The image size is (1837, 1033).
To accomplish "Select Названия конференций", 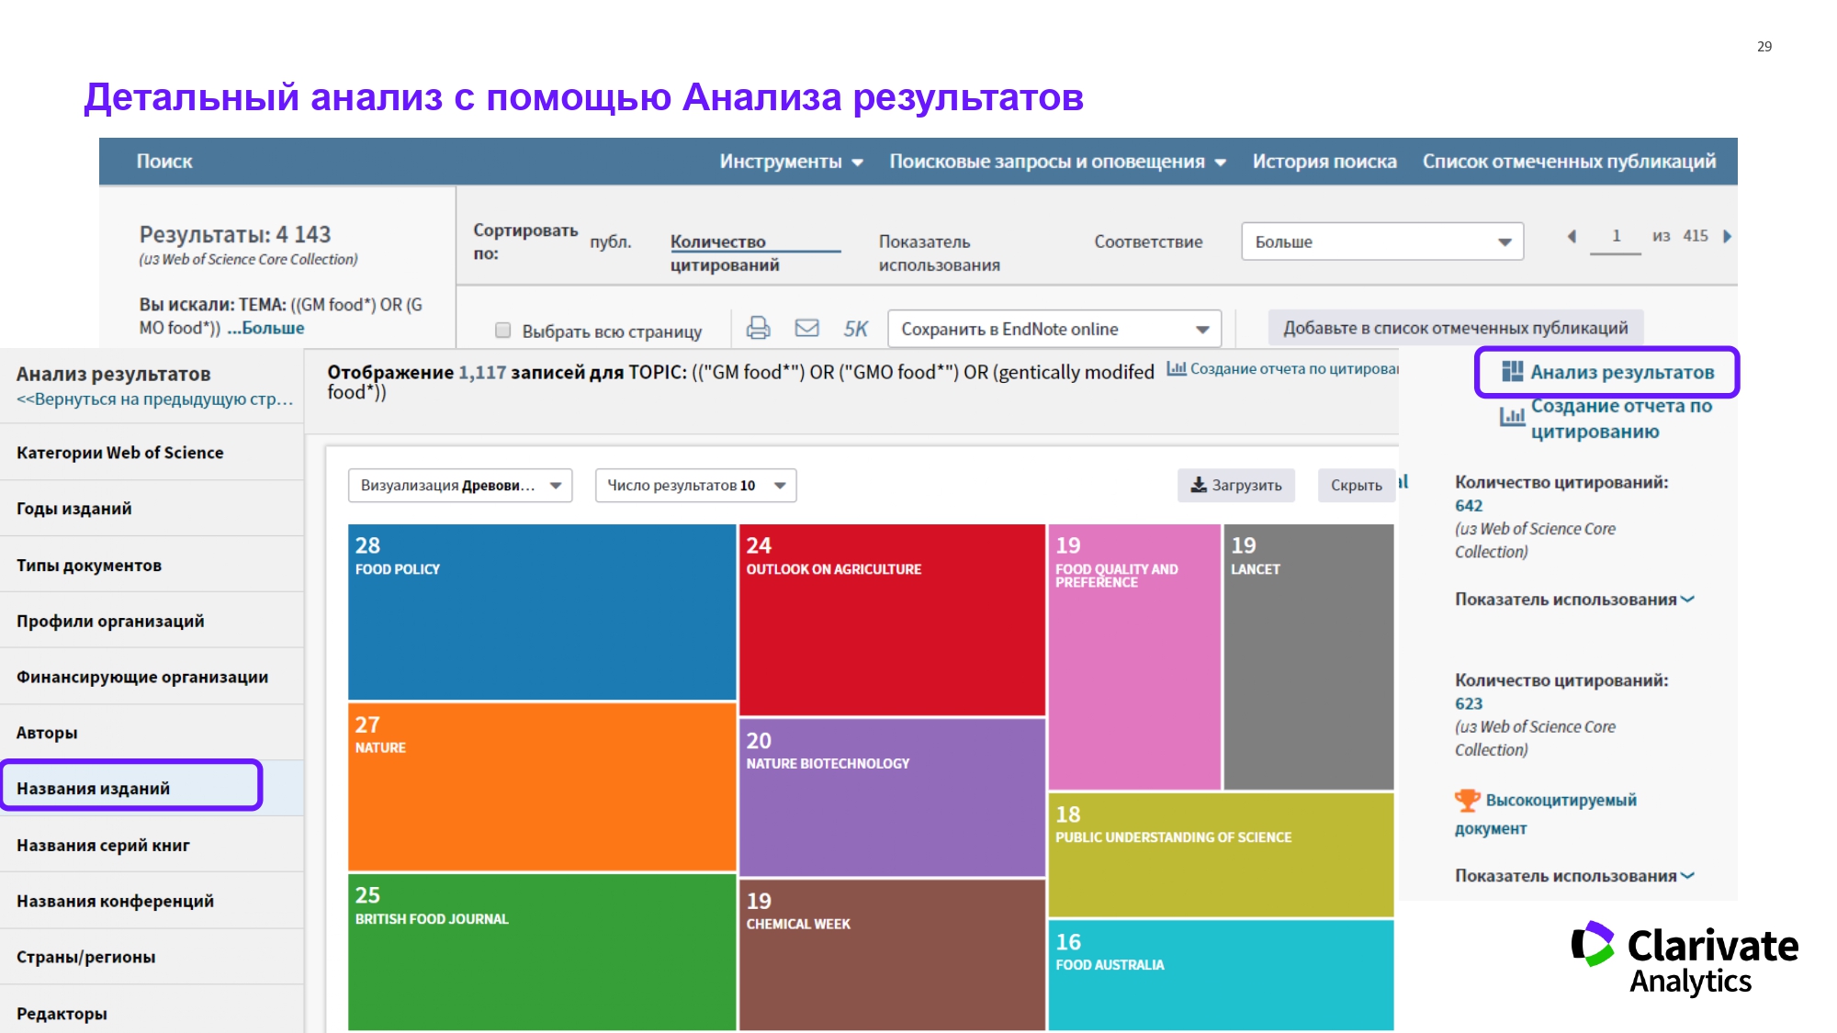I will (x=152, y=901).
